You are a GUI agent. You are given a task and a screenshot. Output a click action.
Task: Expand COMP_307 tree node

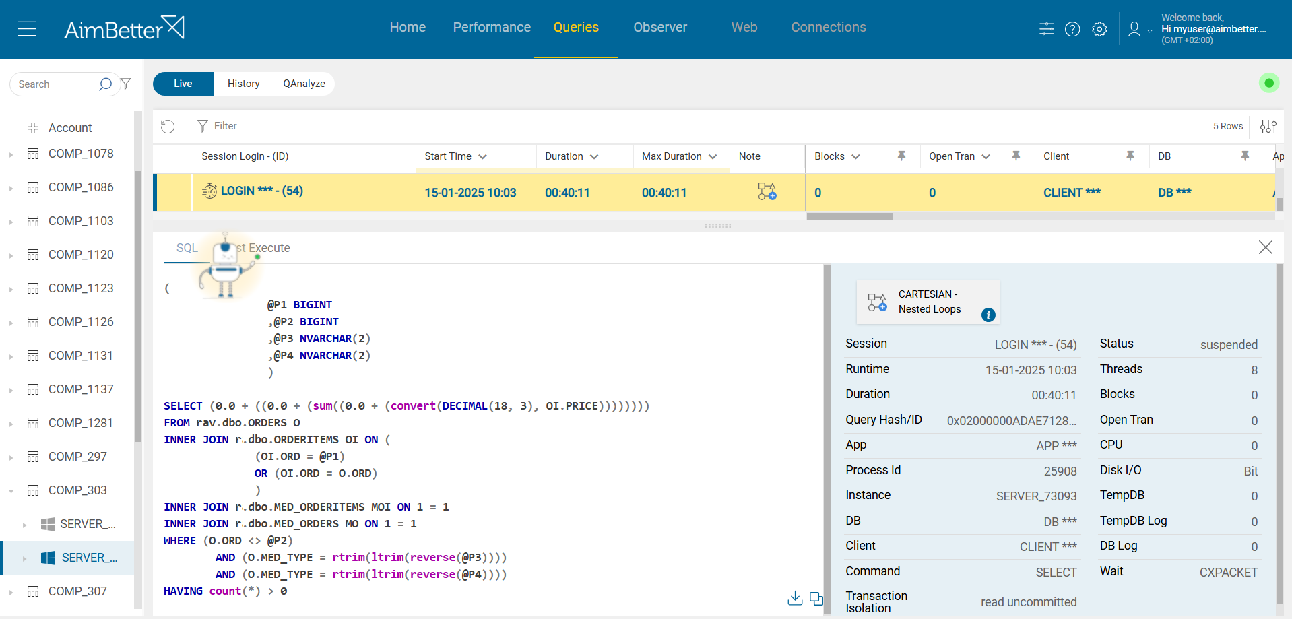pos(11,592)
